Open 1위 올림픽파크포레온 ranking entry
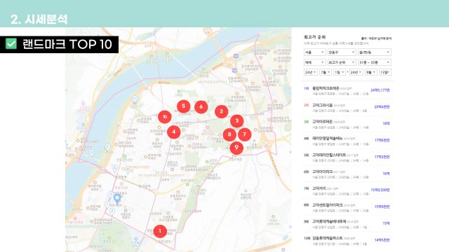 (347, 91)
